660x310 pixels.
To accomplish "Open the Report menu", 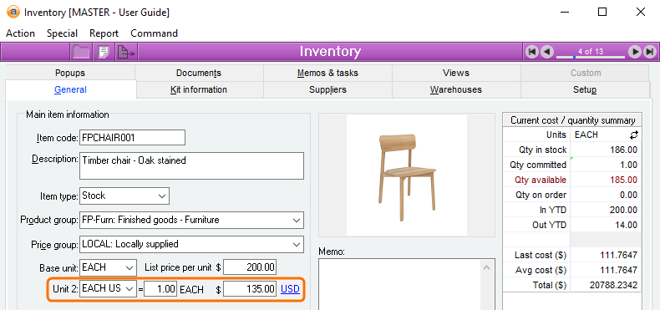I will [x=104, y=33].
